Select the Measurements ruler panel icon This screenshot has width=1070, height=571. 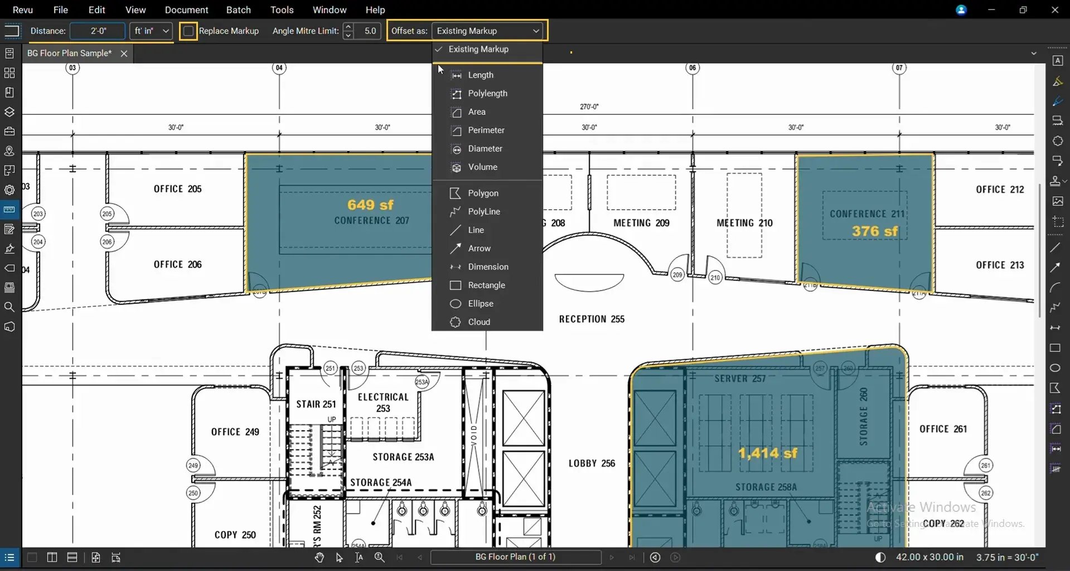(9, 210)
